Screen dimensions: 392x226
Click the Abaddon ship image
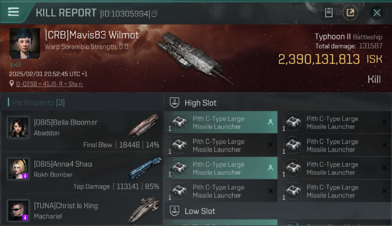[x=144, y=125]
